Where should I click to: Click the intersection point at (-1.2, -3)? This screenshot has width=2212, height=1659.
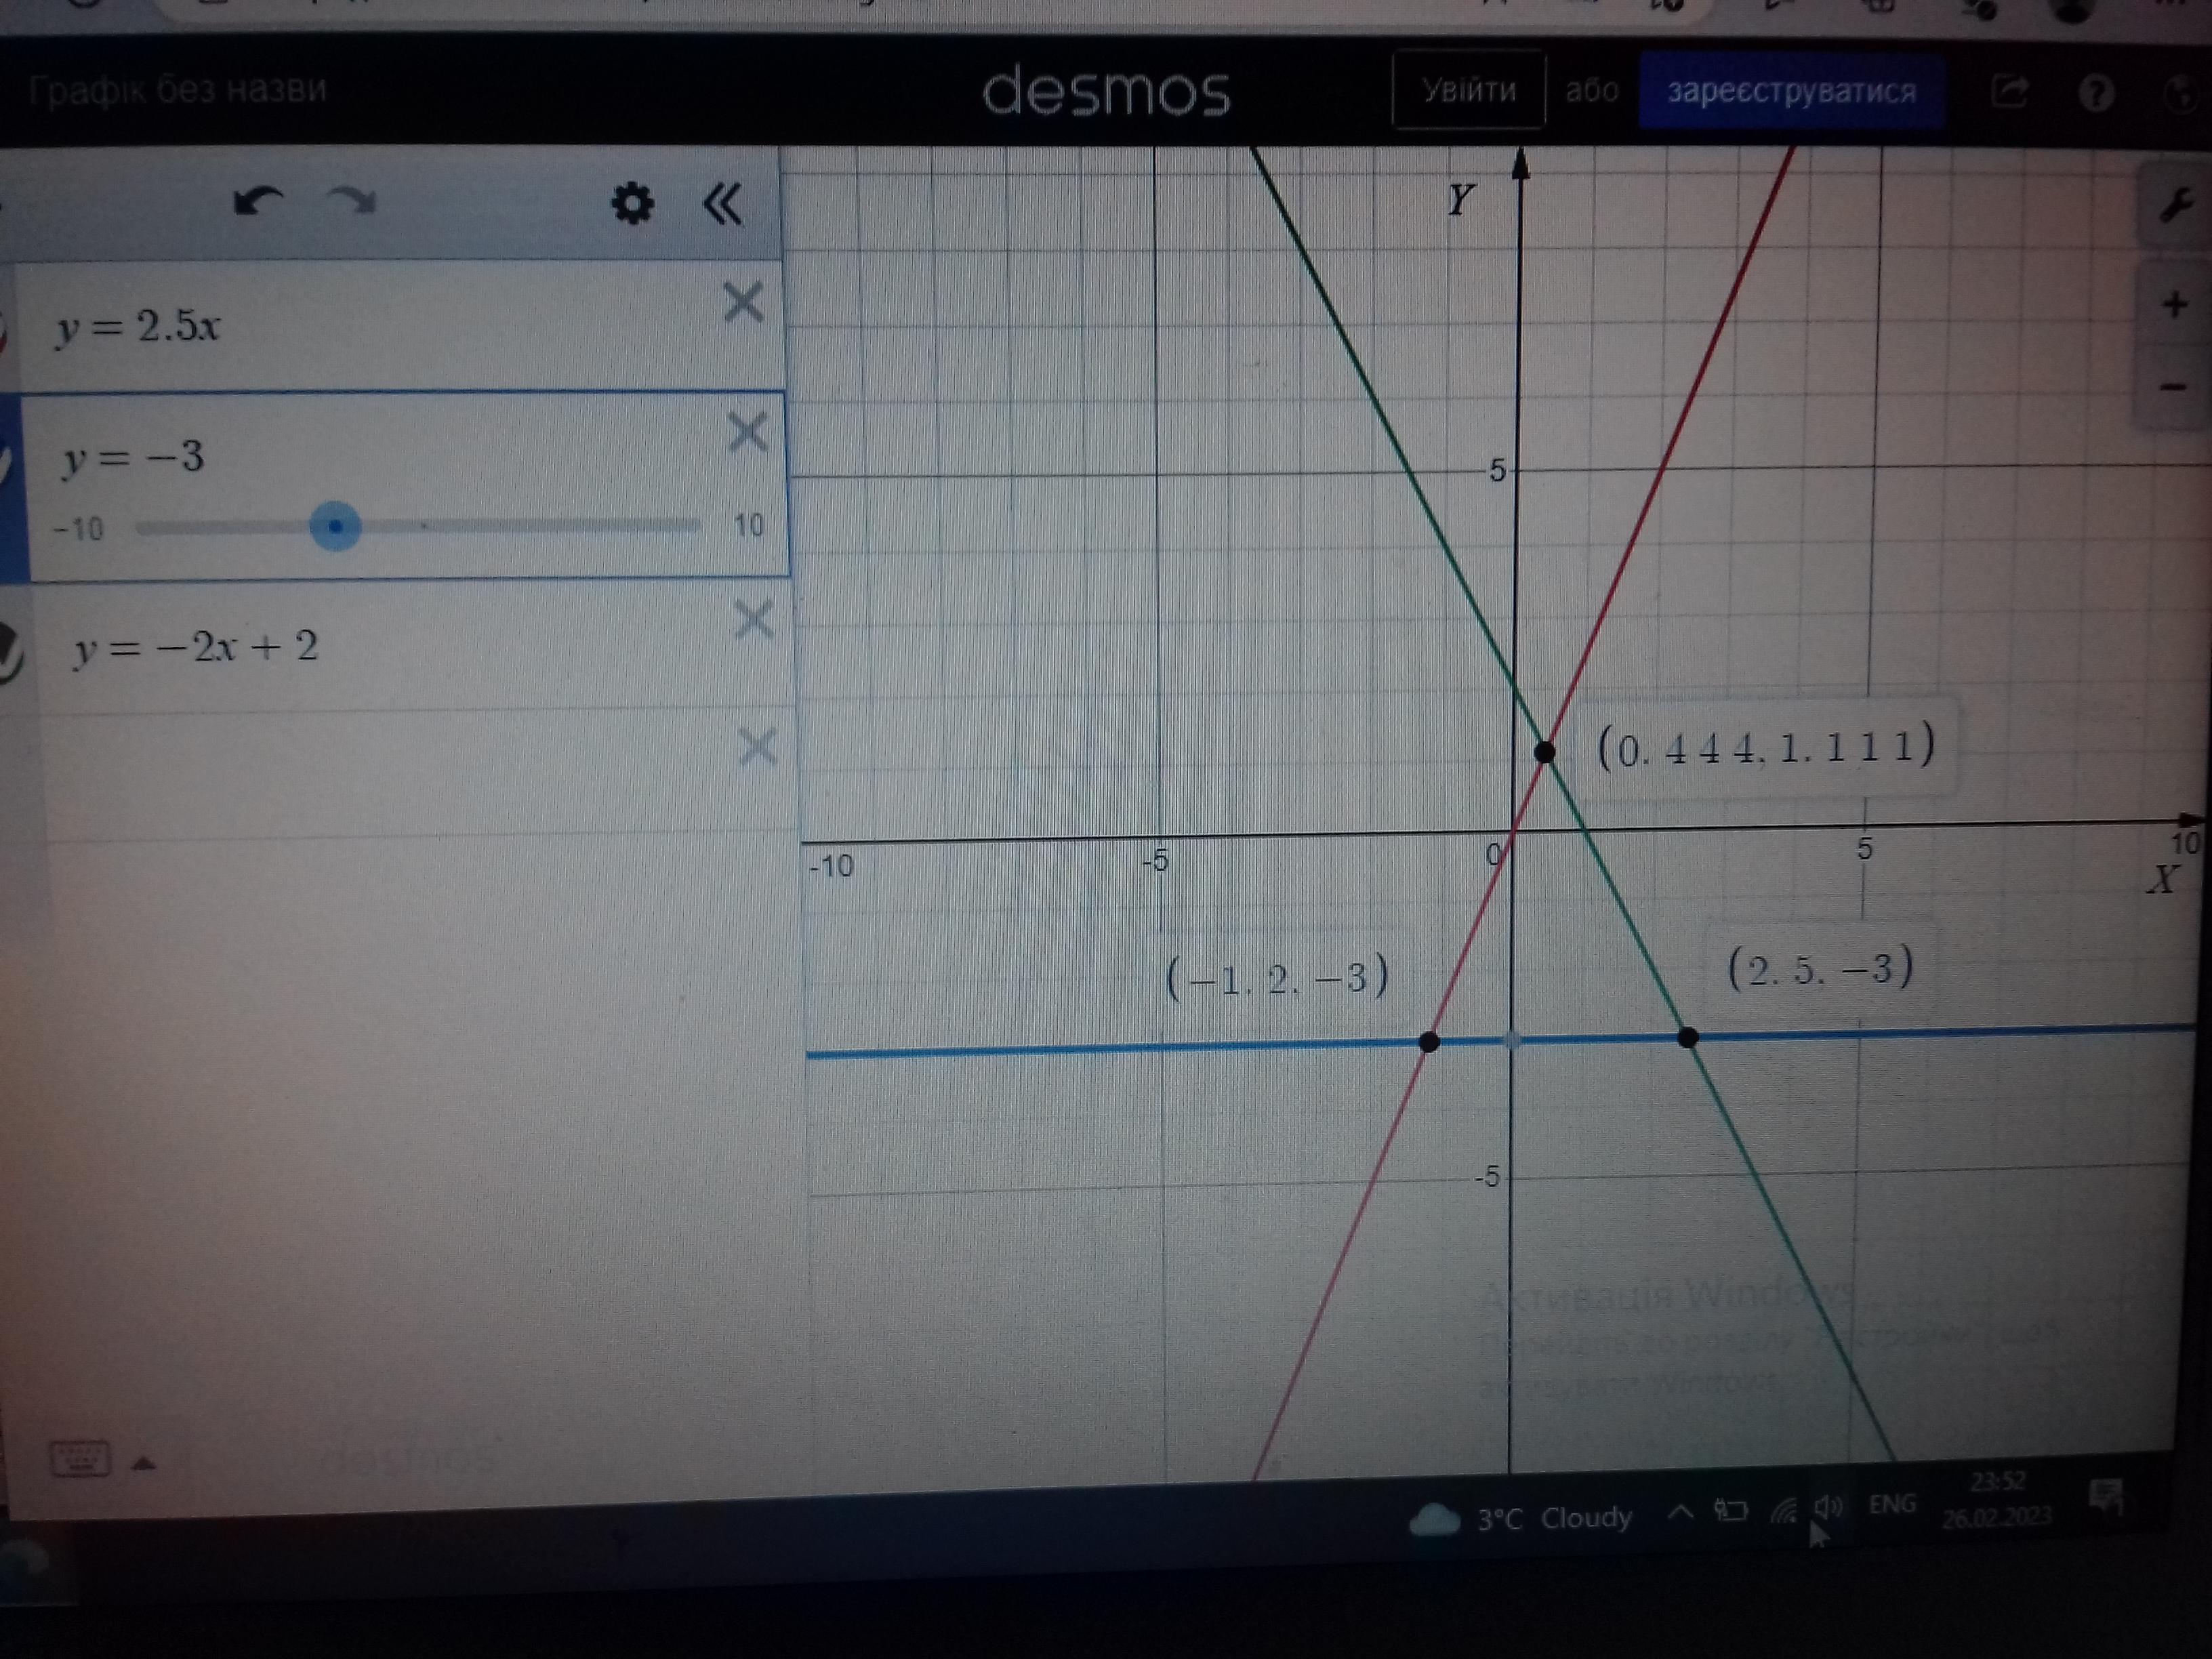click(1429, 1042)
